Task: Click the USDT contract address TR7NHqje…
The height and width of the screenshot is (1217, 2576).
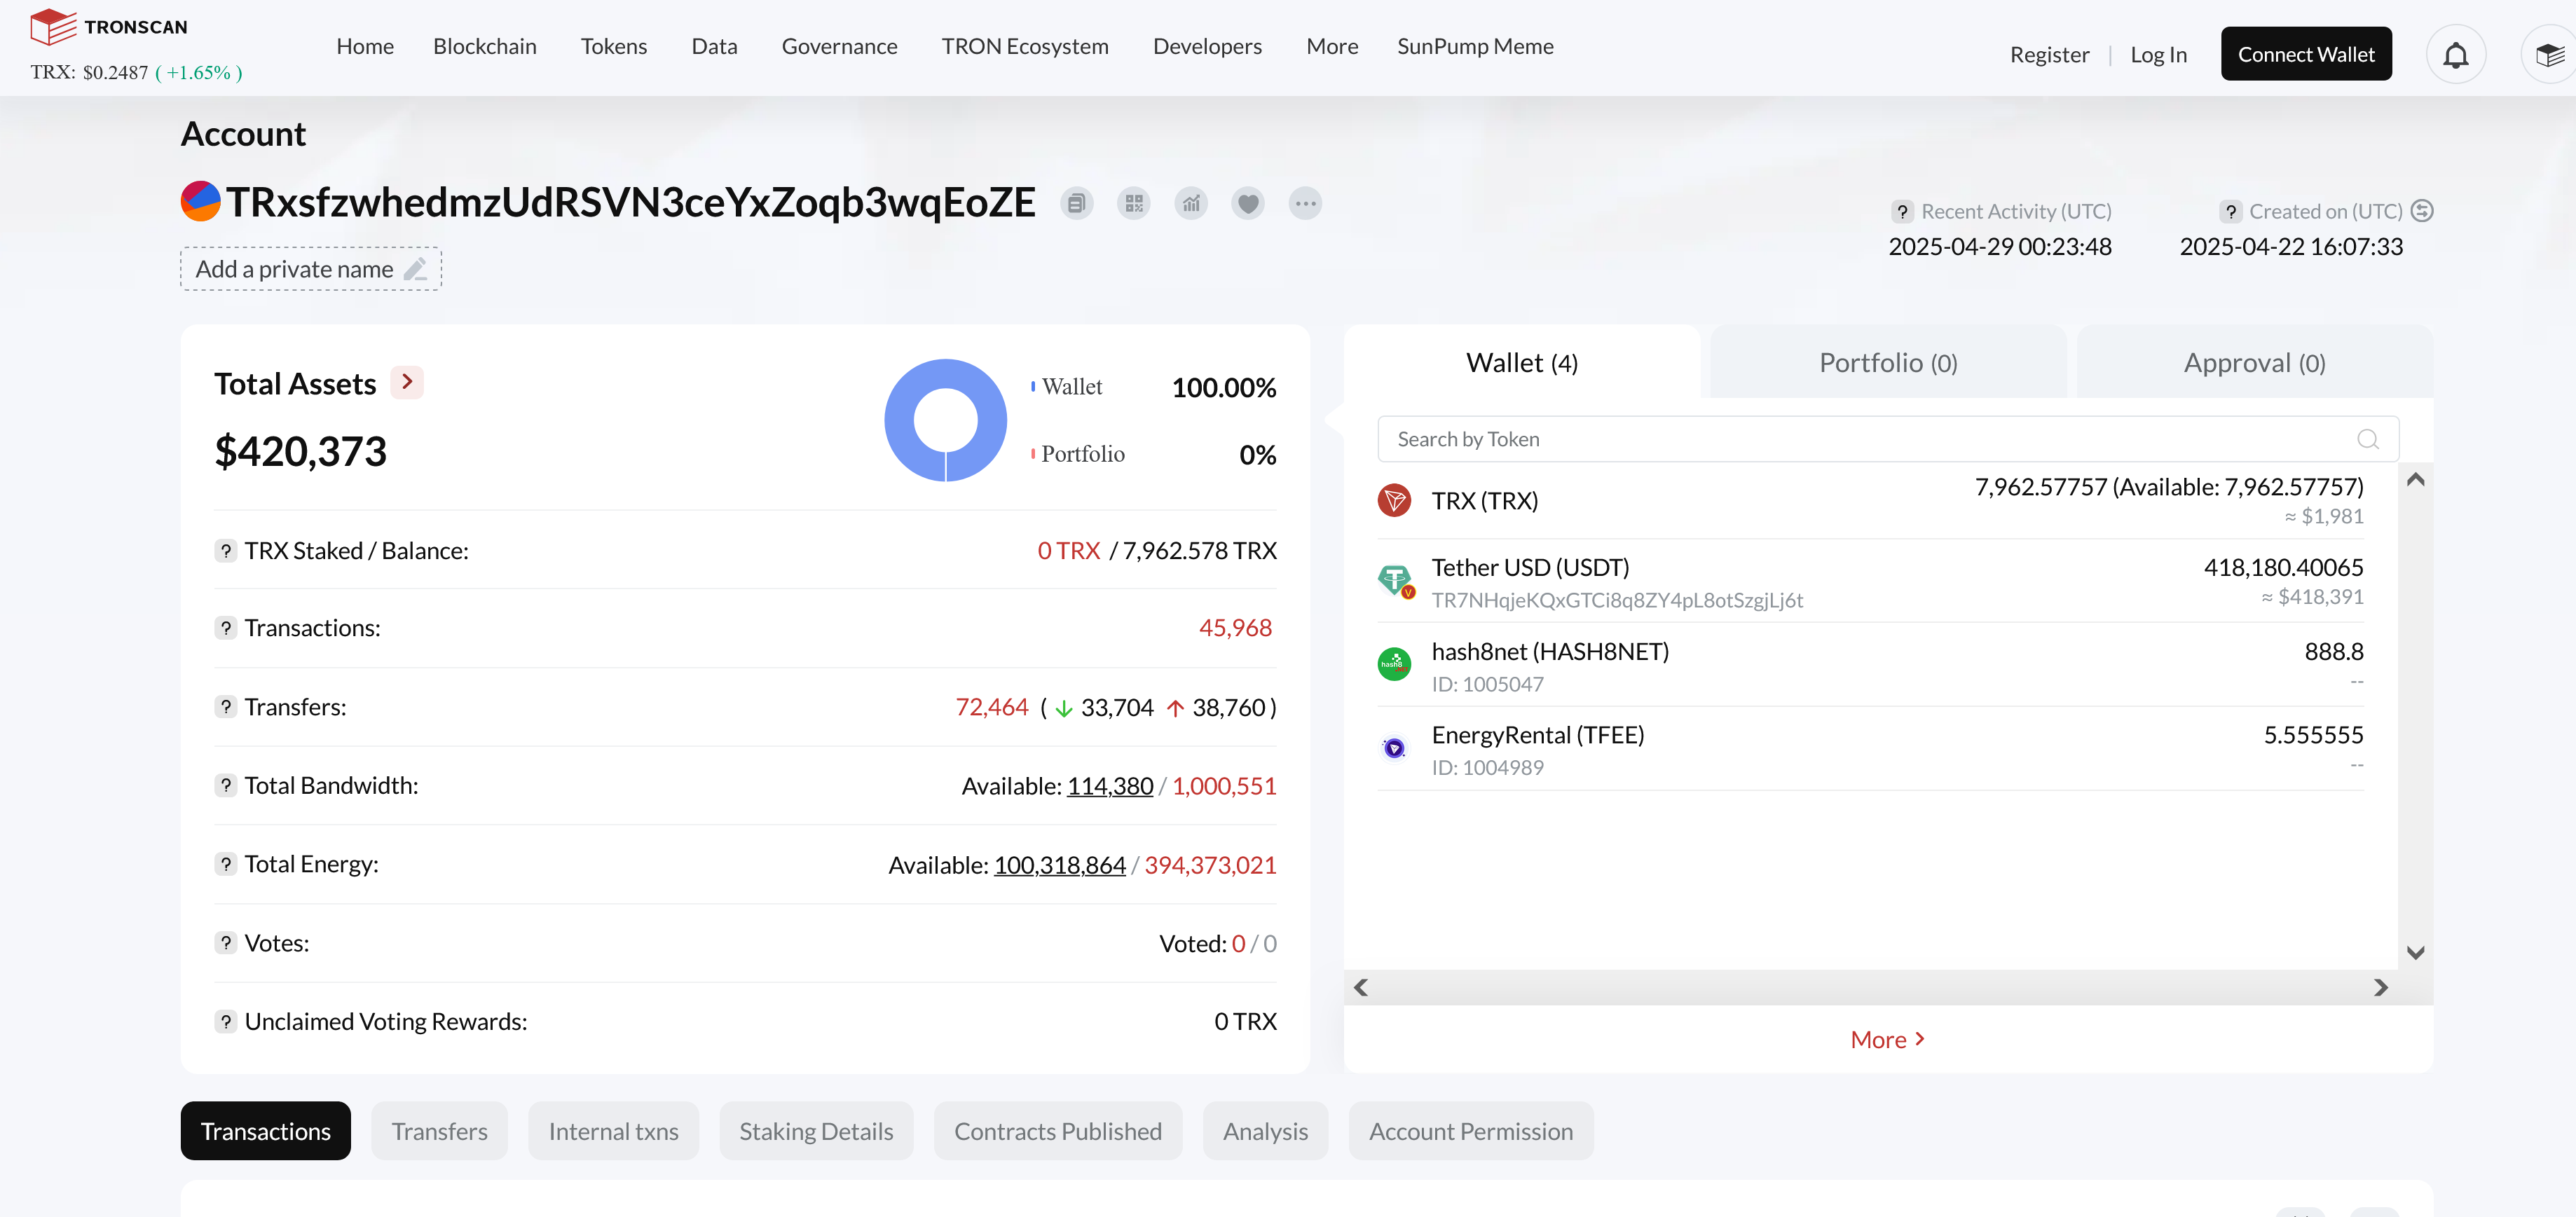Action: point(1617,600)
